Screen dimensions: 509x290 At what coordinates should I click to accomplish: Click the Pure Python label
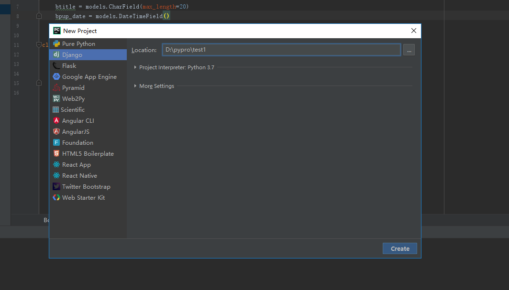coord(78,44)
